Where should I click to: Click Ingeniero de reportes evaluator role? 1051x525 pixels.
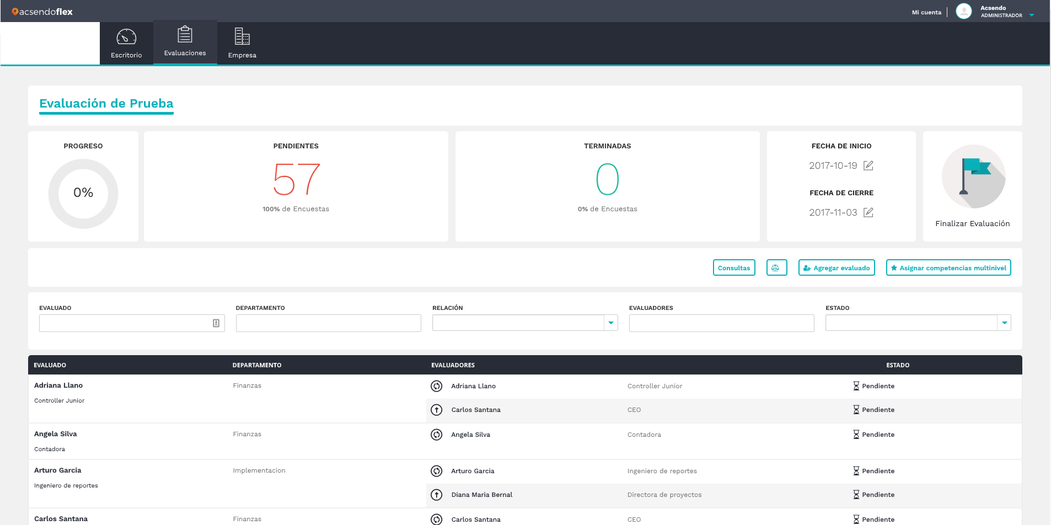pos(662,471)
